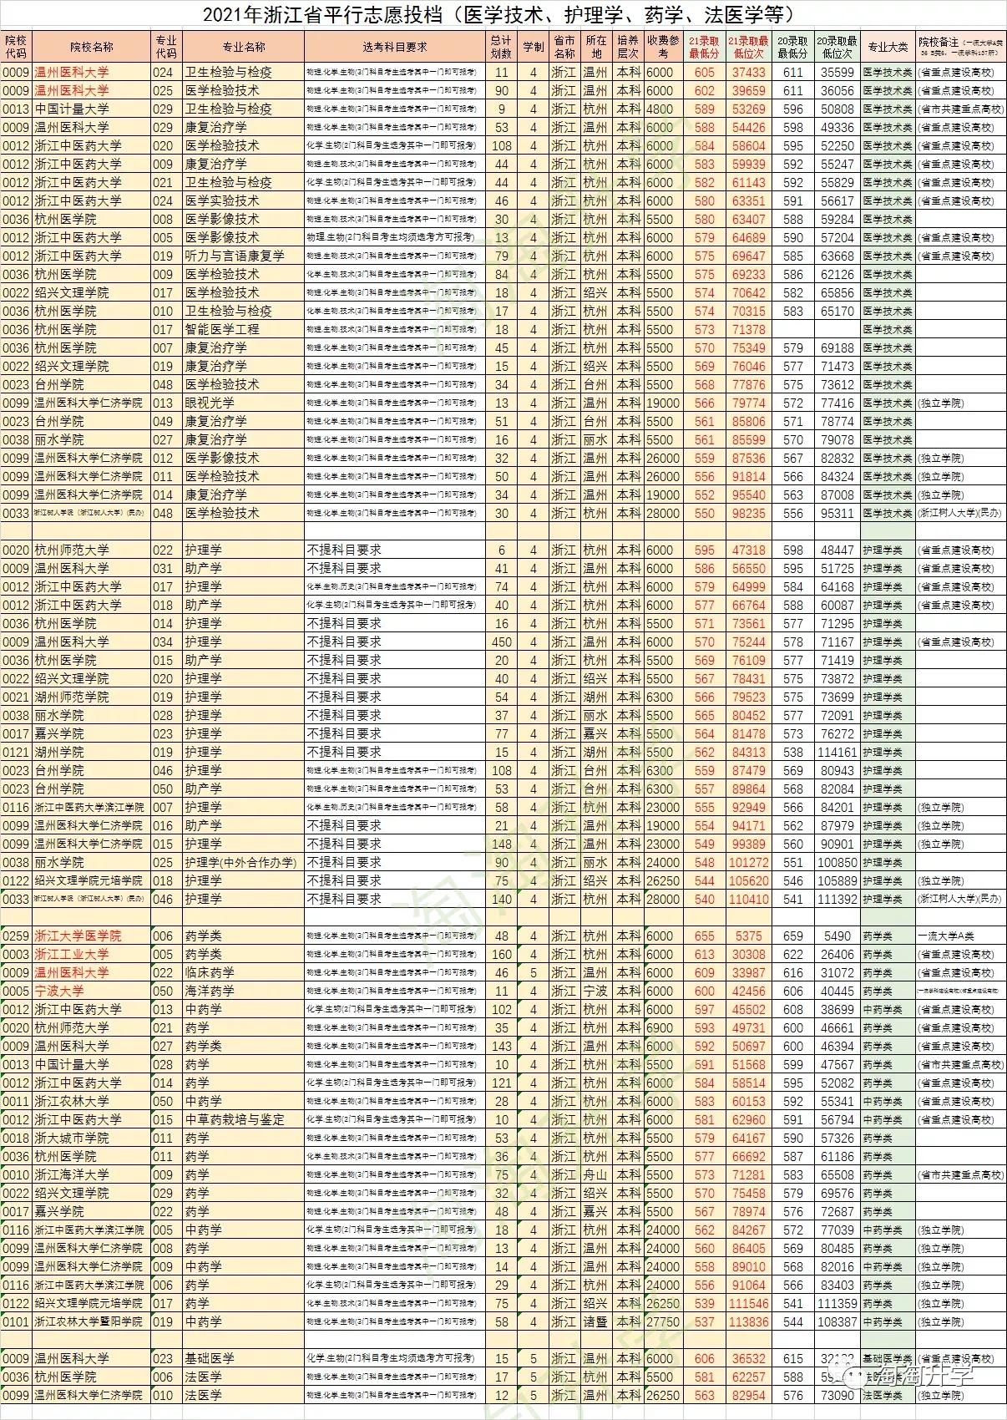Select the 2020 rank value 26406
Screen dimensions: 1007x1420
[x=837, y=954]
